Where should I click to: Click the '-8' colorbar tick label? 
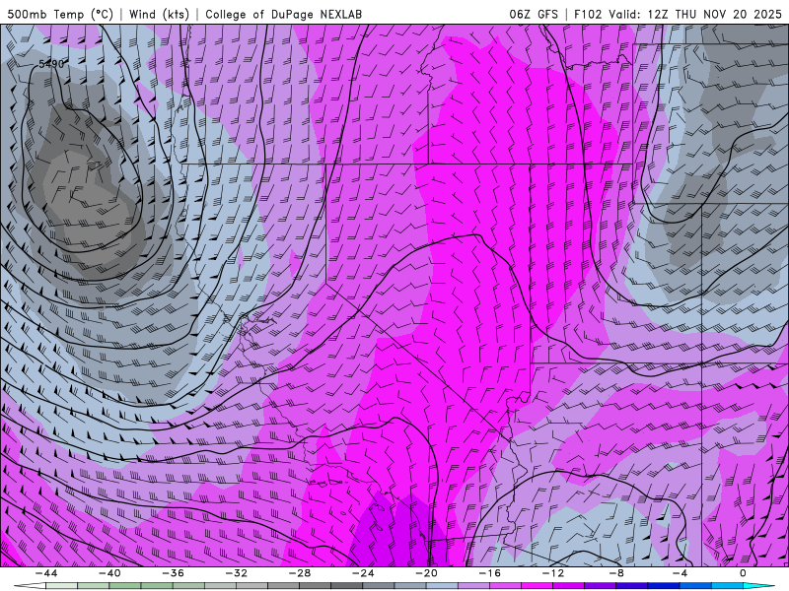tap(616, 573)
